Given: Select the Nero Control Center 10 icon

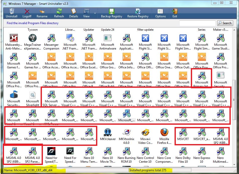Looking at the screenshot, I should point(145,151).
